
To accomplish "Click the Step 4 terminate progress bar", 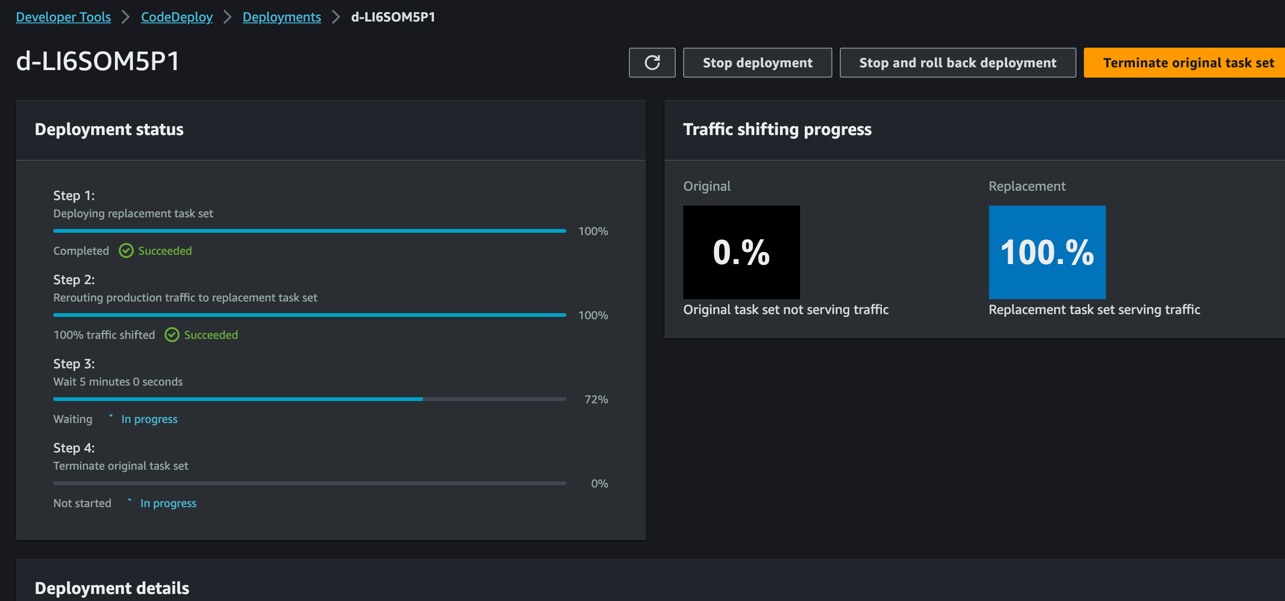I will pos(309,483).
